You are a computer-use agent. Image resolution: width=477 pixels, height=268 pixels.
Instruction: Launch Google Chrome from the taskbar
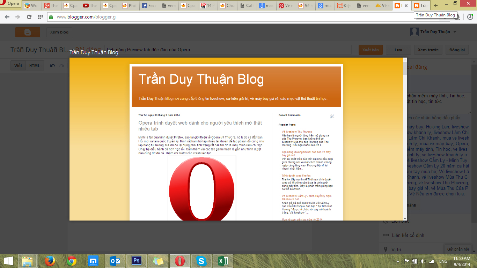72,261
